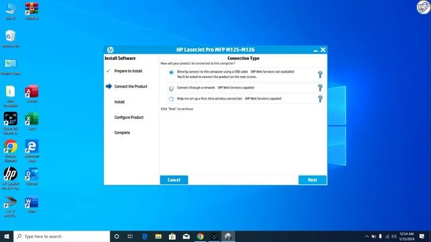
Task: Open help for the USB cable option
Action: tap(320, 75)
